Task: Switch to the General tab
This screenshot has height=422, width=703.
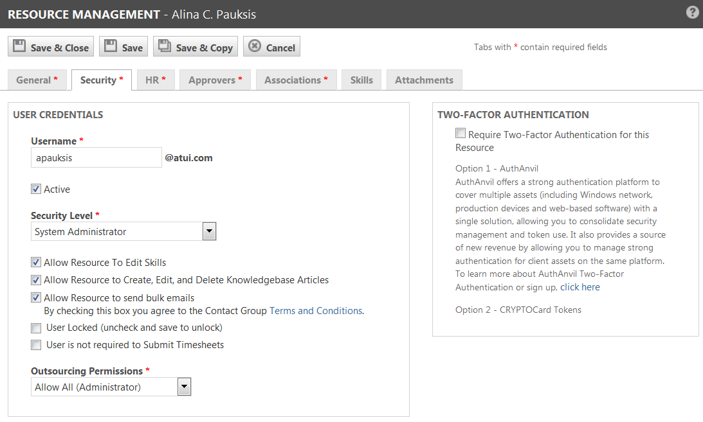Action: click(x=37, y=80)
